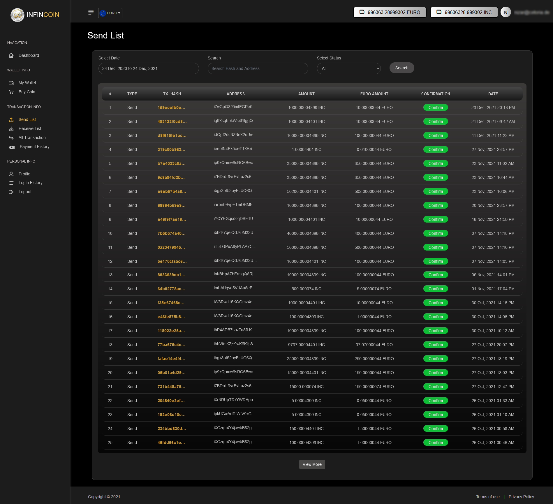Click the Logout icon in sidebar
Viewport: 553px width, 504px height.
11,192
